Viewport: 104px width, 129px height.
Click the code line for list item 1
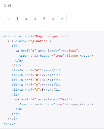tap(36, 70)
